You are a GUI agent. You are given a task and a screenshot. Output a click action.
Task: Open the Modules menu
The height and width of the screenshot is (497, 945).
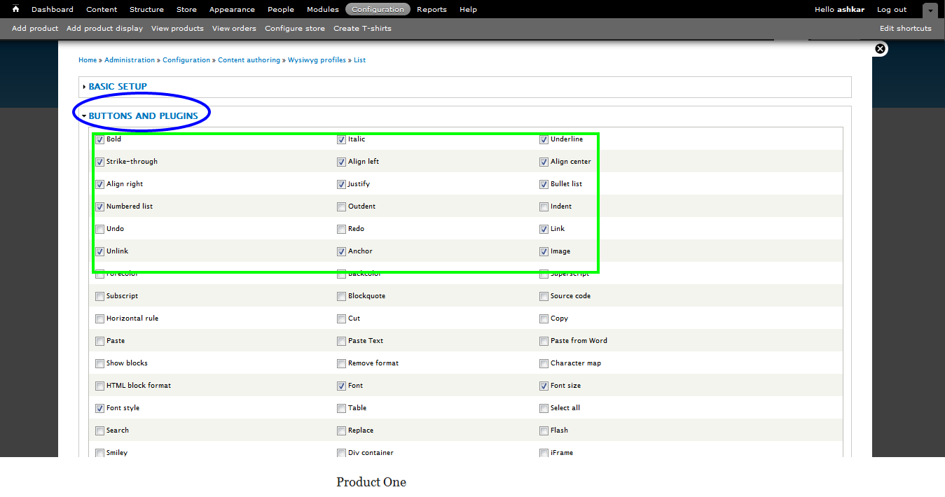(x=322, y=9)
